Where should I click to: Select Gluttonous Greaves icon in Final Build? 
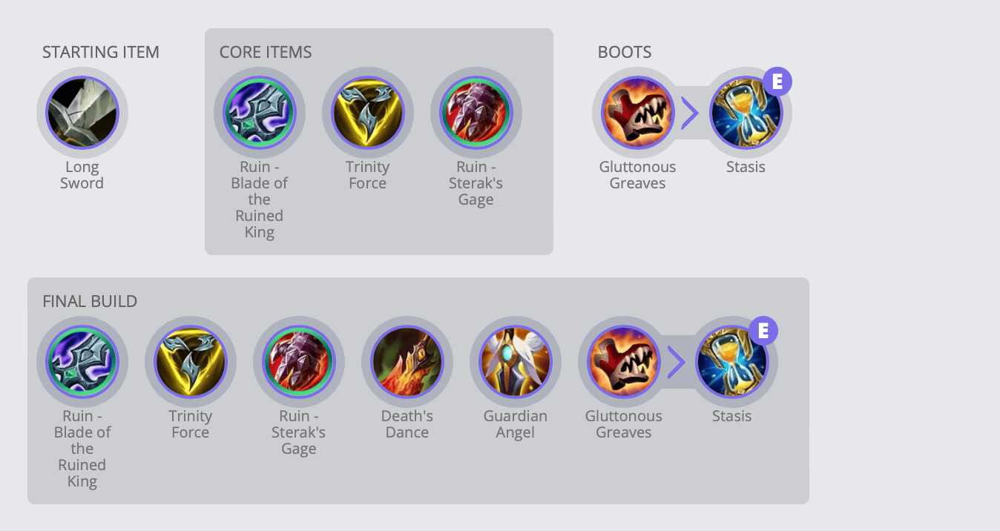(x=623, y=362)
